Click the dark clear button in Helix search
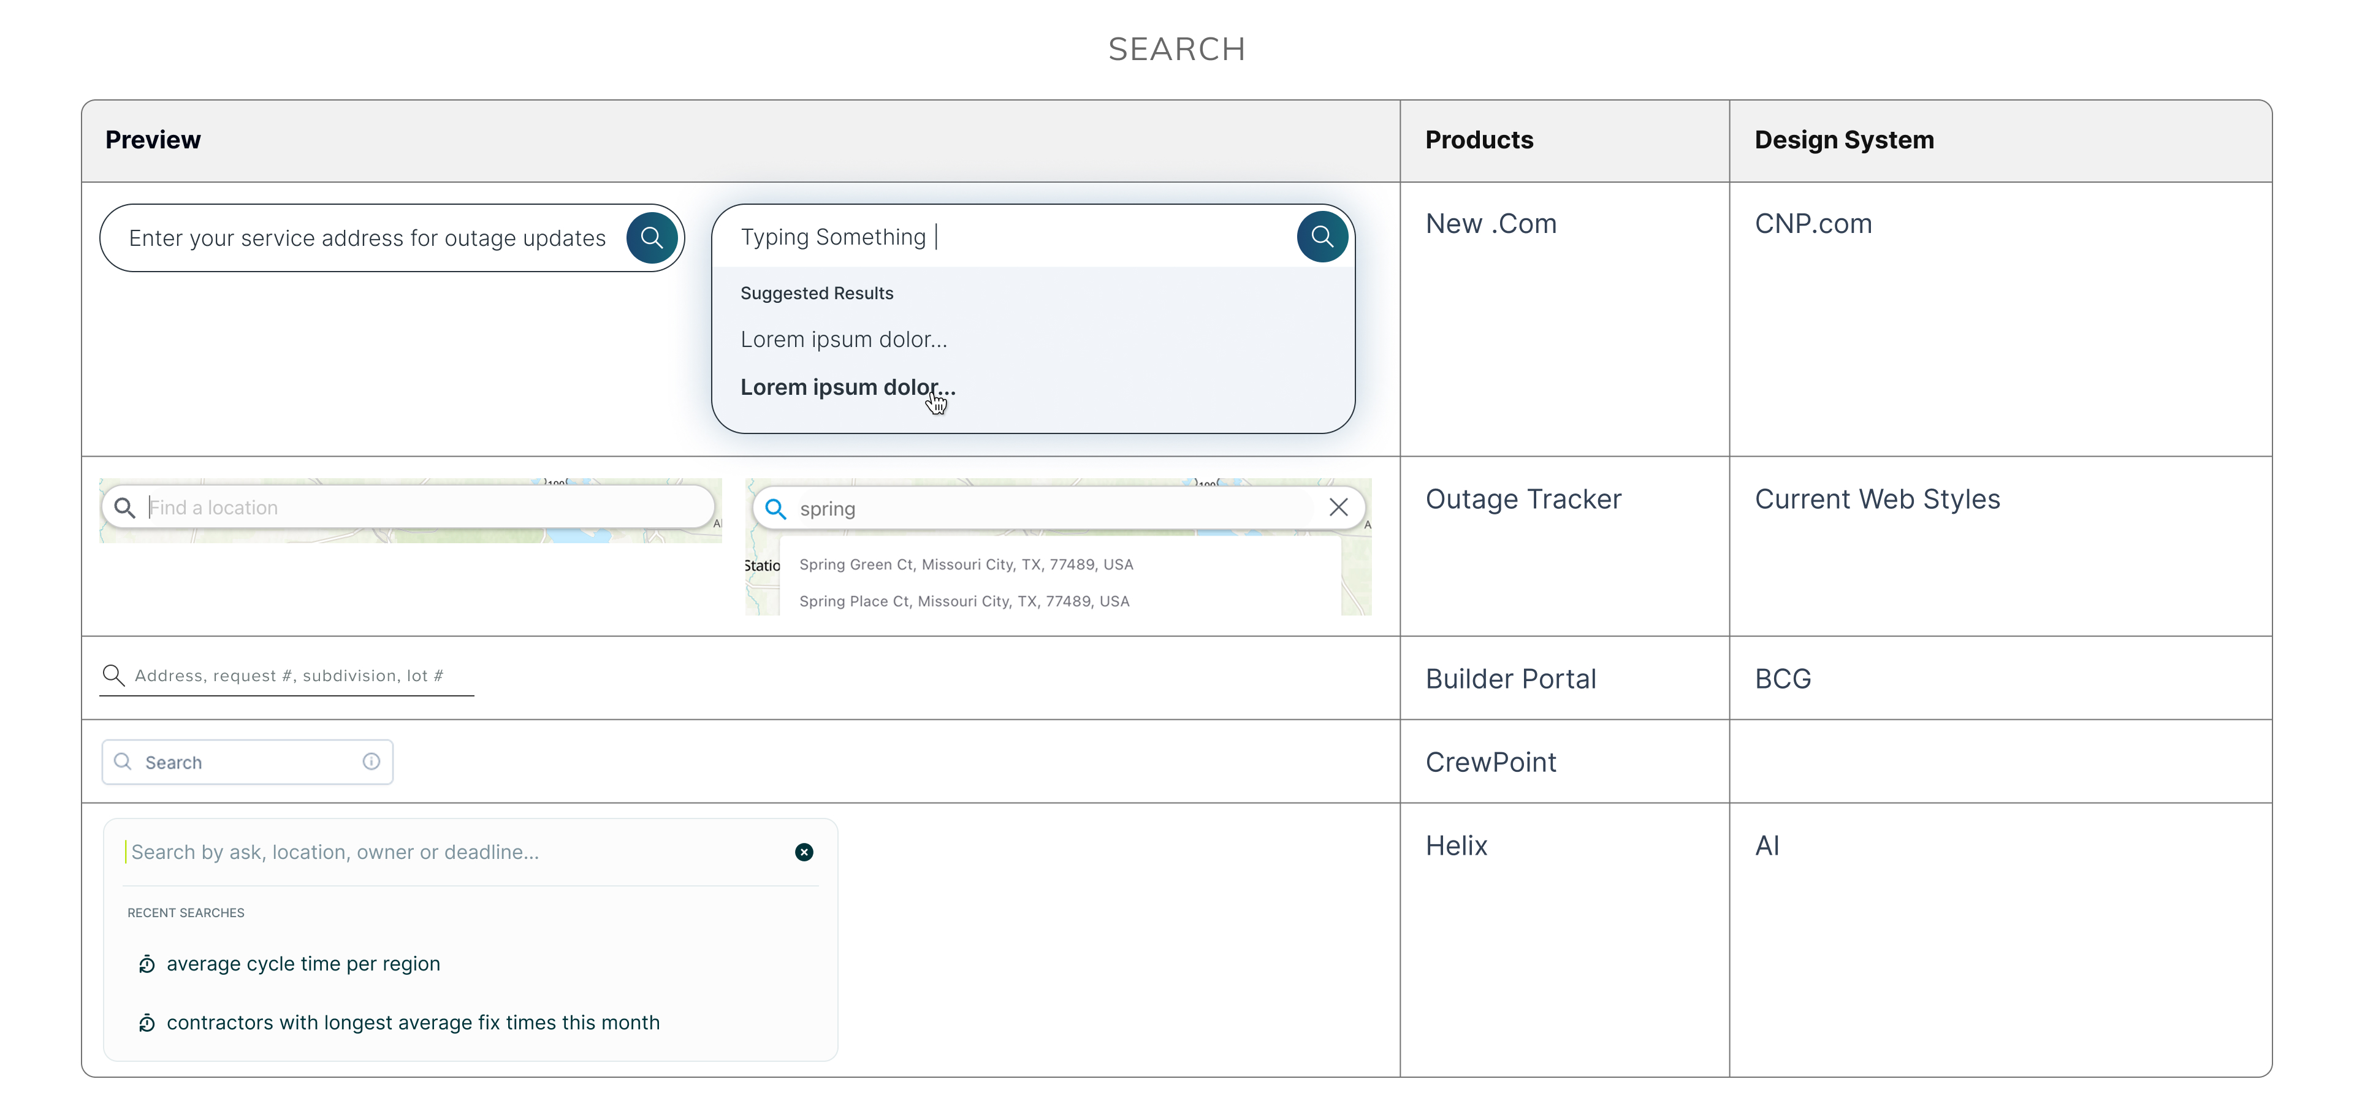Image resolution: width=2354 pixels, height=1106 pixels. coord(804,852)
